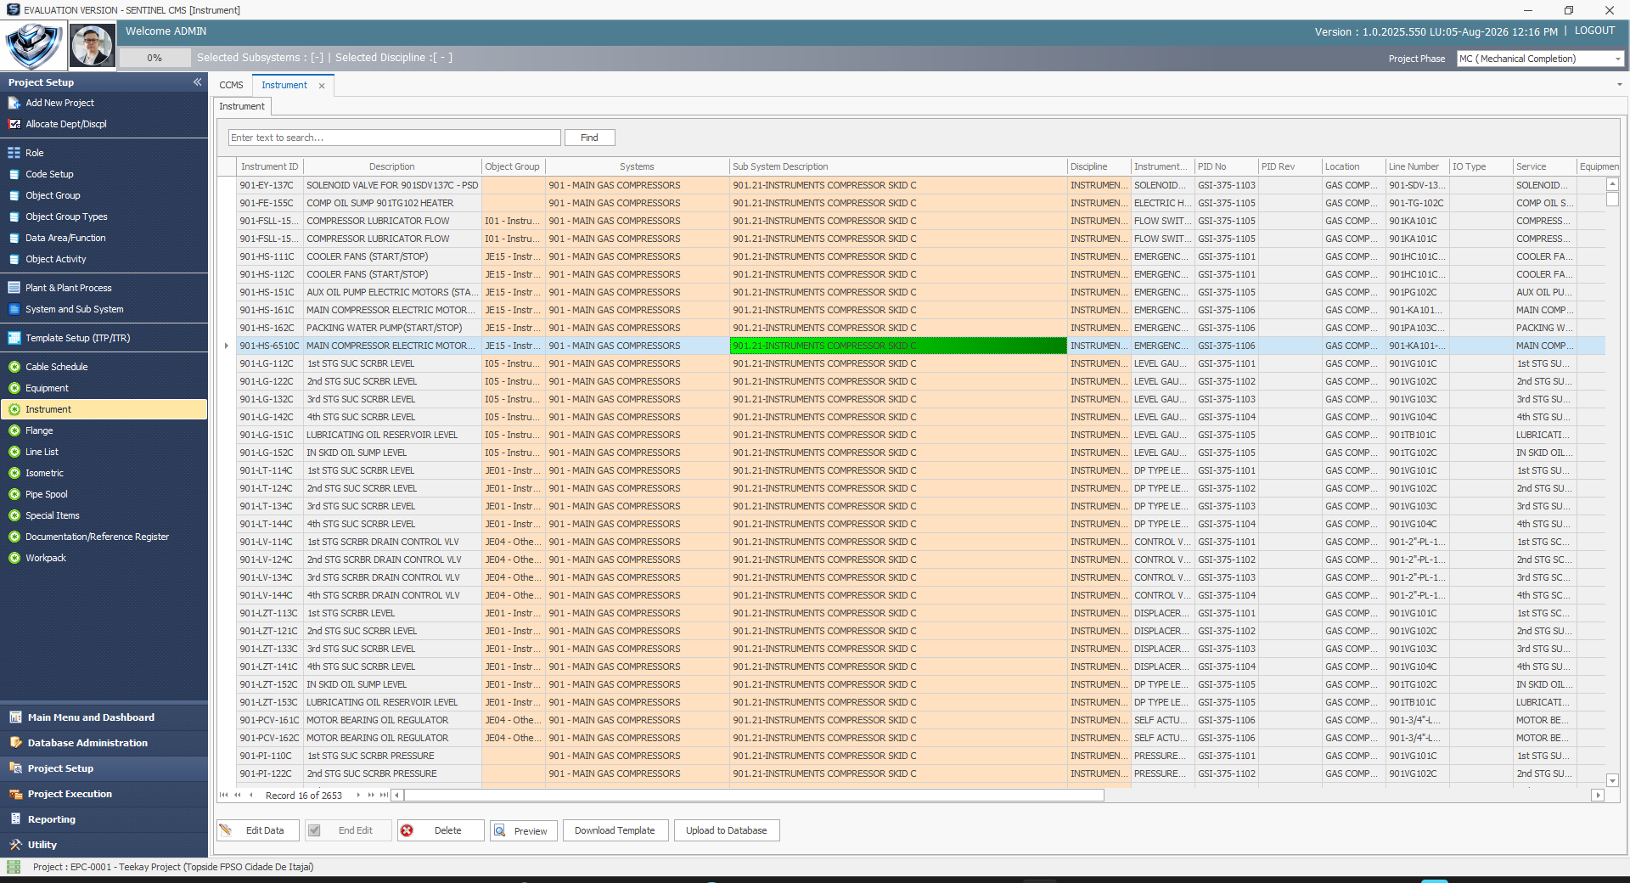This screenshot has height=883, width=1630.
Task: Click Plant & Plant Process icon
Action: [x=14, y=288]
